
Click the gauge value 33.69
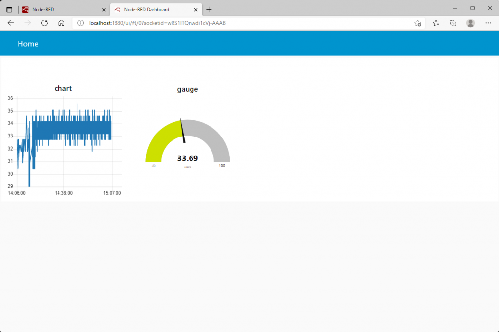(188, 158)
